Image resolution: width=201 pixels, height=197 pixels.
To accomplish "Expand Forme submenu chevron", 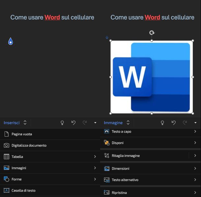I will 95,179.
